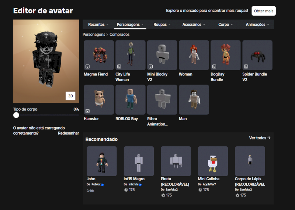
Task: Open the Mini Galinha recommended item
Action: click(x=213, y=161)
